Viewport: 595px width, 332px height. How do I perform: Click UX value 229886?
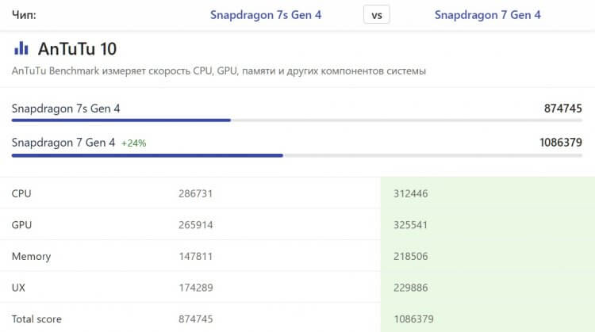click(411, 288)
